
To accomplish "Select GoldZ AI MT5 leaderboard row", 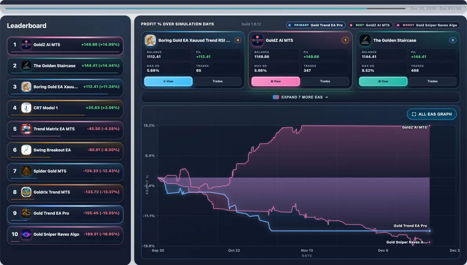I will pyautogui.click(x=65, y=45).
